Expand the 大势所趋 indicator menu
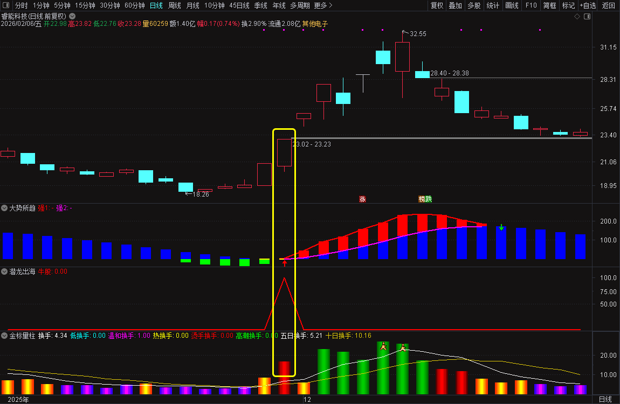 (x=4, y=208)
